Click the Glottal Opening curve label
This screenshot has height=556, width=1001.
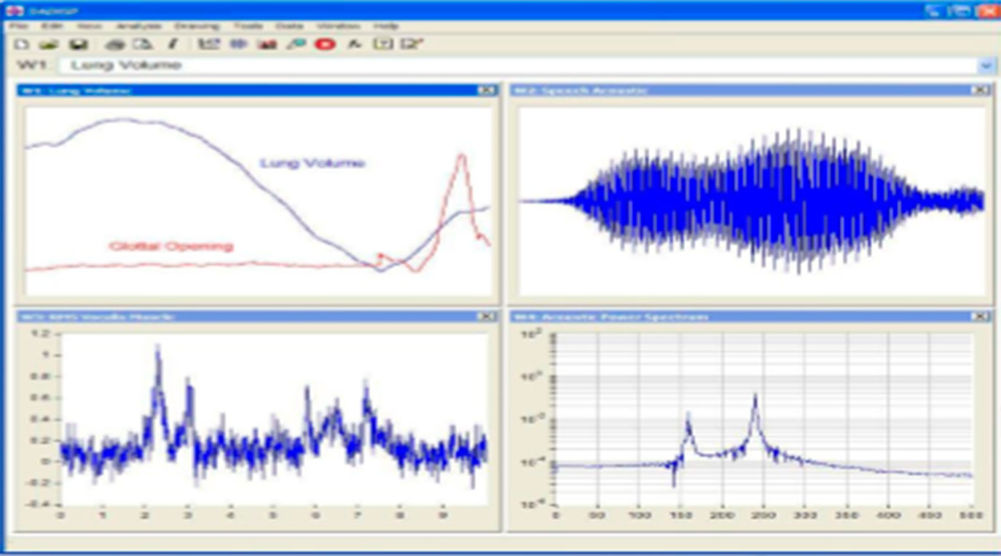tap(171, 246)
